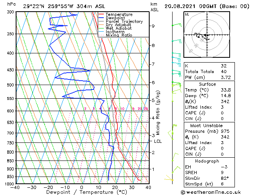The image size is (253, 195).
Task: Click the 'Hodograph' section header
Action: point(207,161)
